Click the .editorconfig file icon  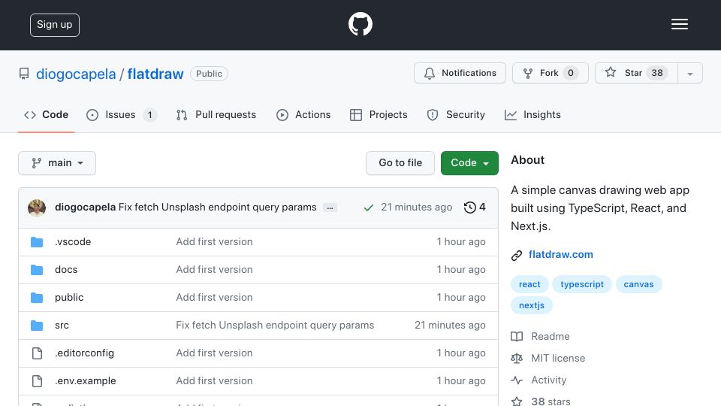[37, 353]
